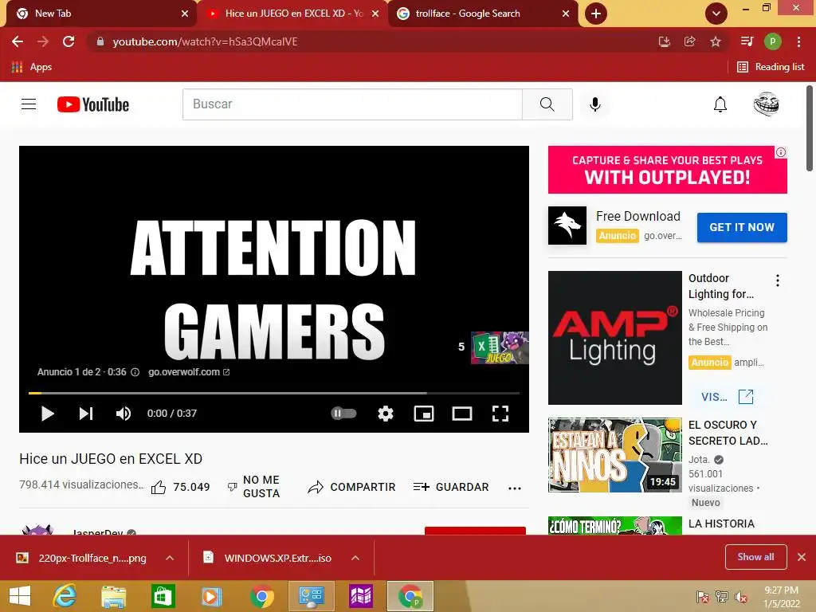Switch to the New Tab browser tab
Image resolution: width=816 pixels, height=612 pixels.
pos(101,14)
